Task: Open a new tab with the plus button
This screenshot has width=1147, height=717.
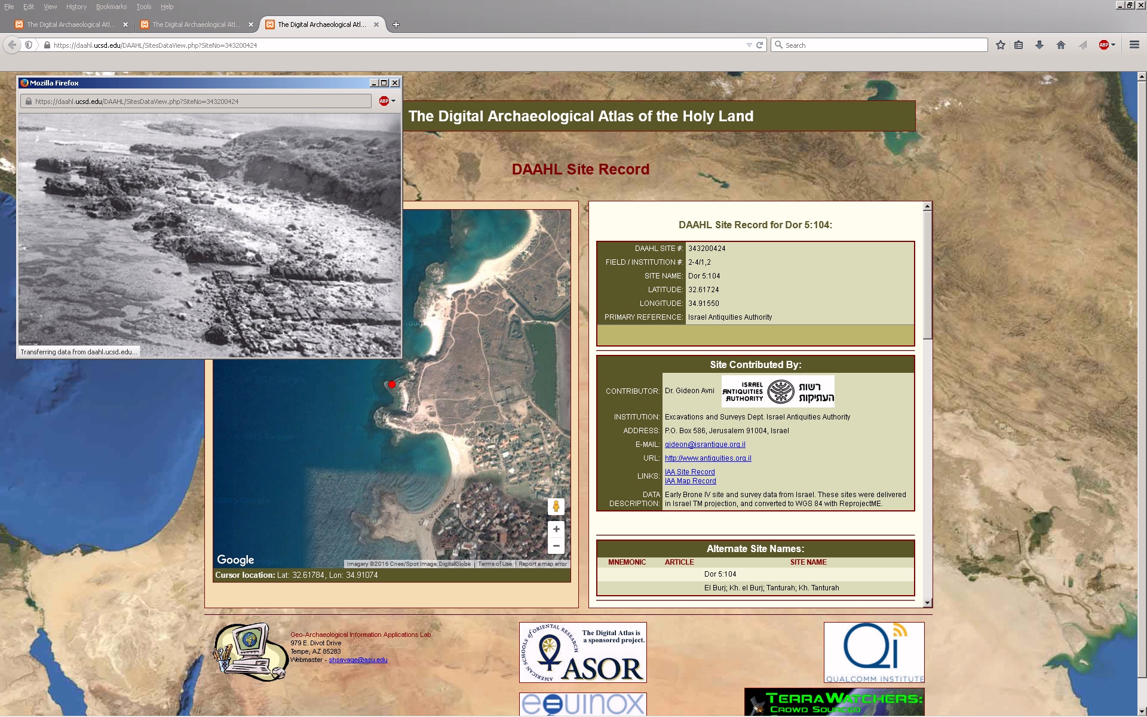Action: click(x=396, y=24)
